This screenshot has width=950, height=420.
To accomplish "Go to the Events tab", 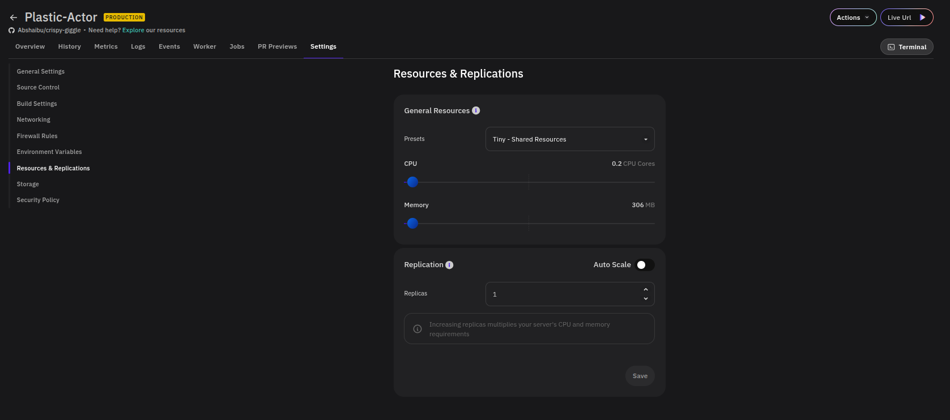I will pyautogui.click(x=169, y=46).
